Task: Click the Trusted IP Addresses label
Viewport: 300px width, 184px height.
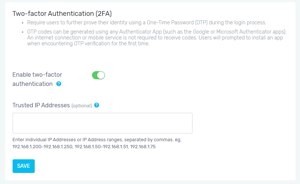Action: click(x=41, y=105)
